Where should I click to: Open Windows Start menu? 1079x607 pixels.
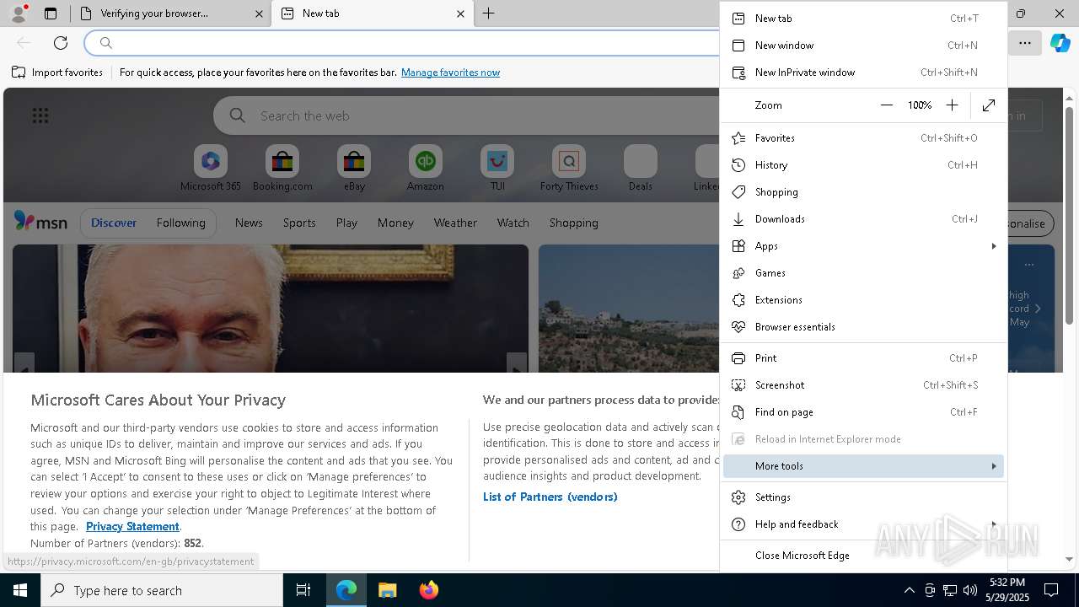click(x=20, y=590)
